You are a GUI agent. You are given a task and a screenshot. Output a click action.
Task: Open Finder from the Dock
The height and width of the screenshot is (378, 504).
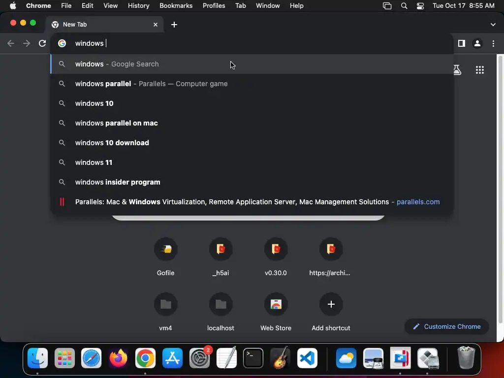click(x=37, y=358)
